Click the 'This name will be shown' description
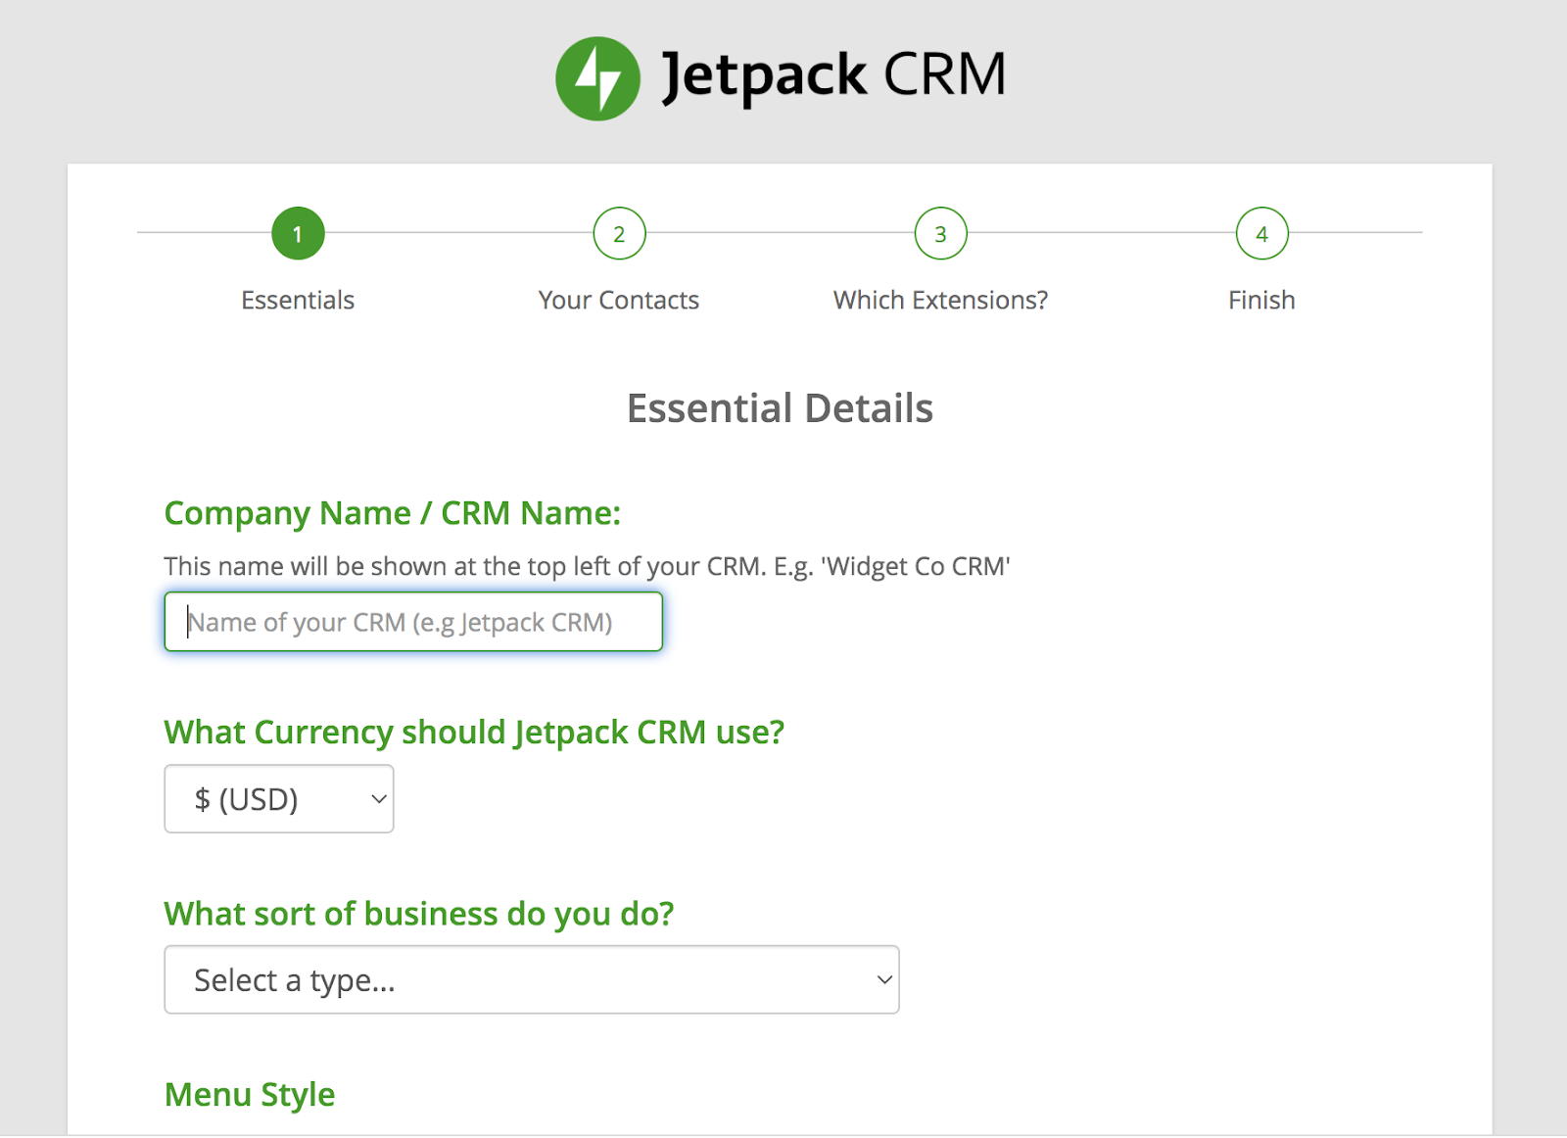Screen dimensions: 1567x1138 click(588, 566)
